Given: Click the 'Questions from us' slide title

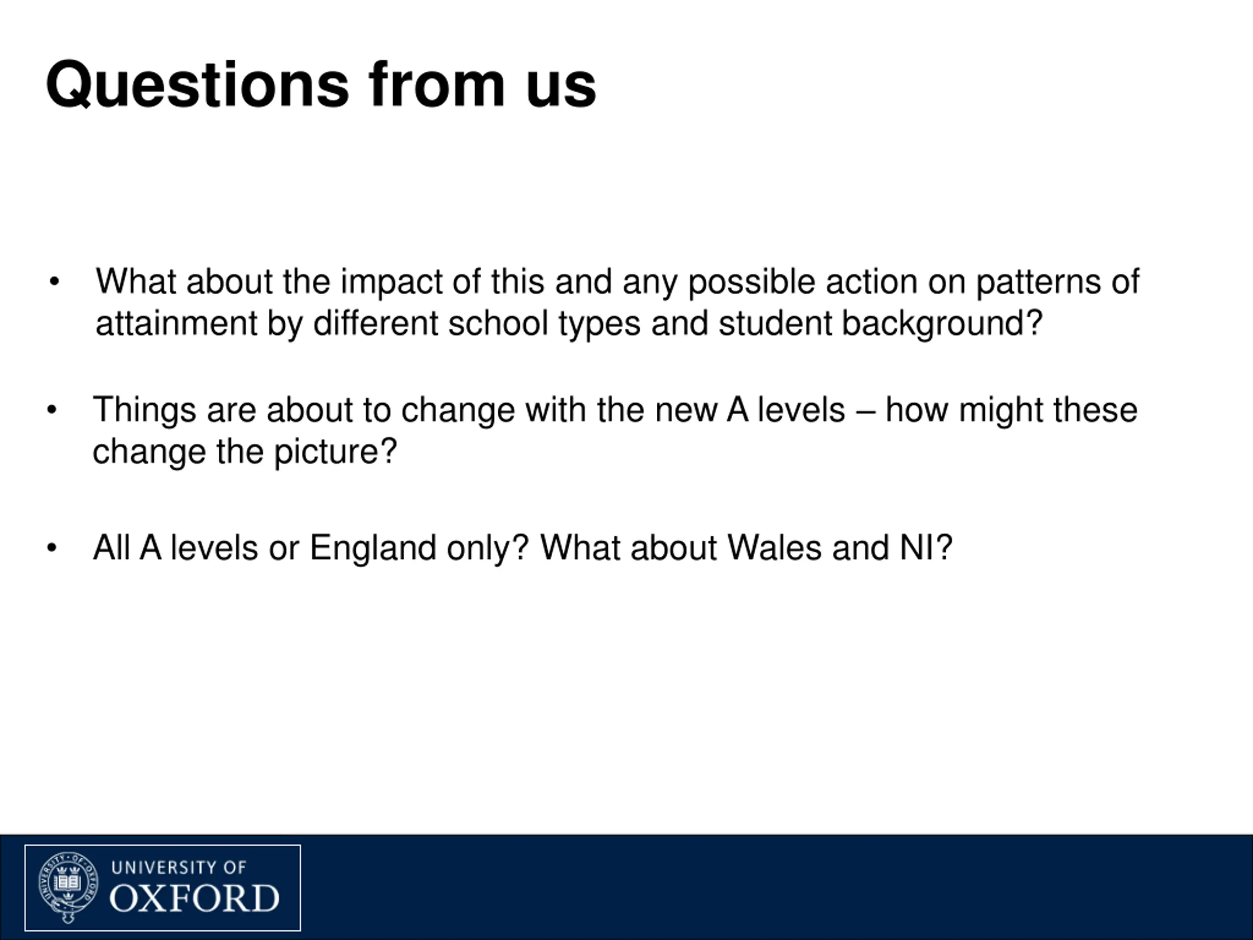Looking at the screenshot, I should coord(321,84).
